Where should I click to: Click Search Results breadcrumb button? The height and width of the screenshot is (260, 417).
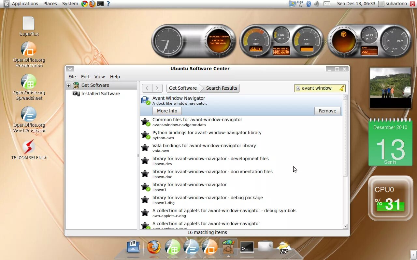222,88
